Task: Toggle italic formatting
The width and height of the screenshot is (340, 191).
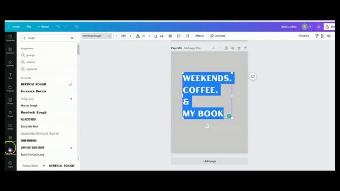Action: [x=149, y=36]
